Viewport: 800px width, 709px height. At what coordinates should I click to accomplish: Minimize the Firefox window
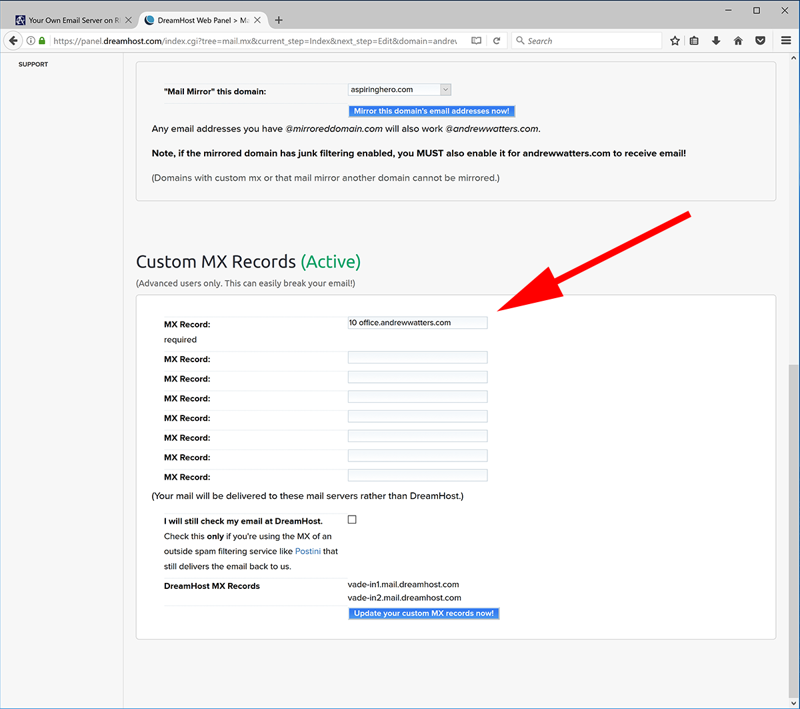click(726, 10)
